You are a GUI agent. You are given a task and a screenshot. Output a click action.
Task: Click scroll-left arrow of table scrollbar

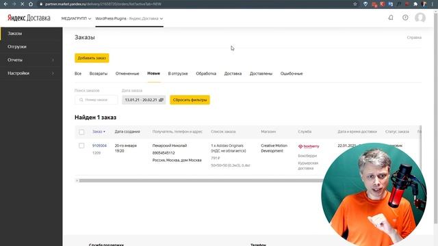coord(77,180)
